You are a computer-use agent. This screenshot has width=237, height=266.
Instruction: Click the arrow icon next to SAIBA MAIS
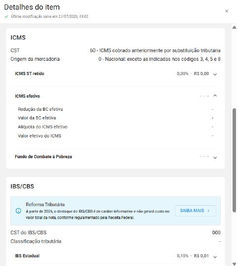point(208,211)
